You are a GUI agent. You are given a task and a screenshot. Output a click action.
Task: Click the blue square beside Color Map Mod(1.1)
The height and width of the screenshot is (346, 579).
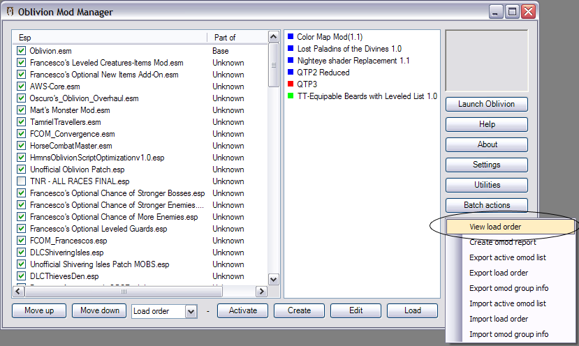[291, 36]
